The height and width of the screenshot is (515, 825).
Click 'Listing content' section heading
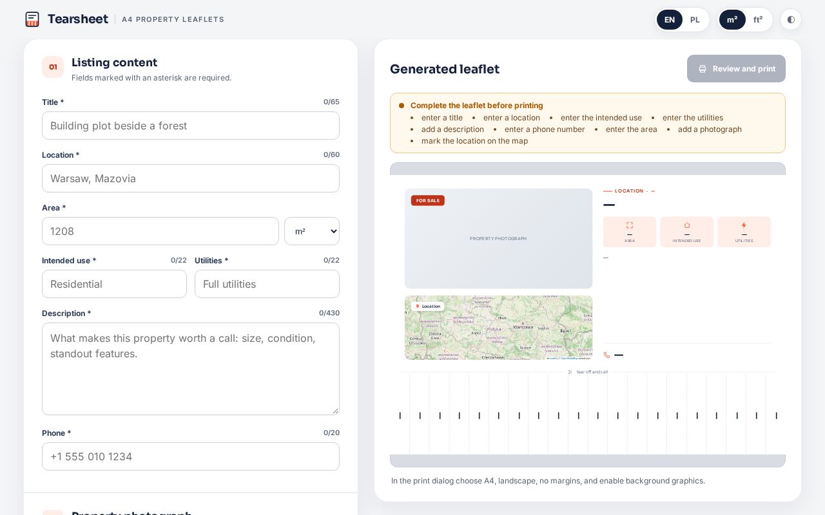pos(114,62)
